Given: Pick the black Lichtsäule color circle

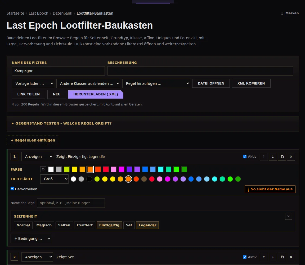Looking at the screenshot, I should [x=89, y=179].
